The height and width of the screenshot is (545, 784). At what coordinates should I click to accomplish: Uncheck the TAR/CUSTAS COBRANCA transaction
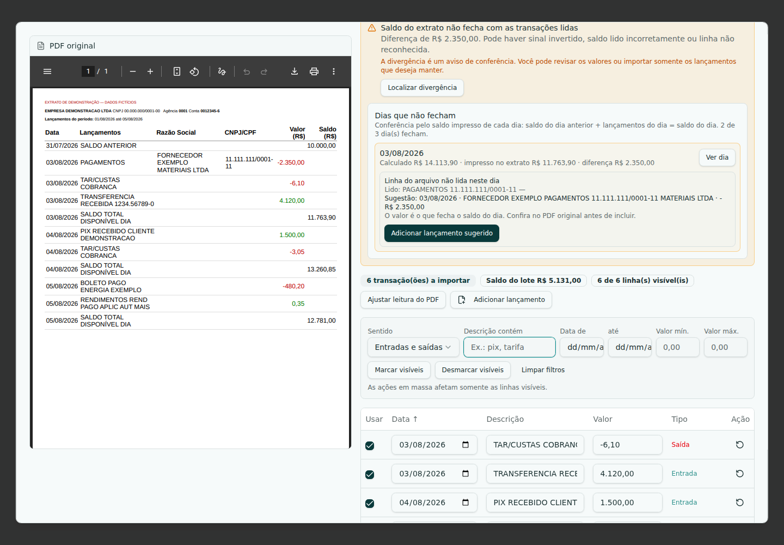[370, 446]
